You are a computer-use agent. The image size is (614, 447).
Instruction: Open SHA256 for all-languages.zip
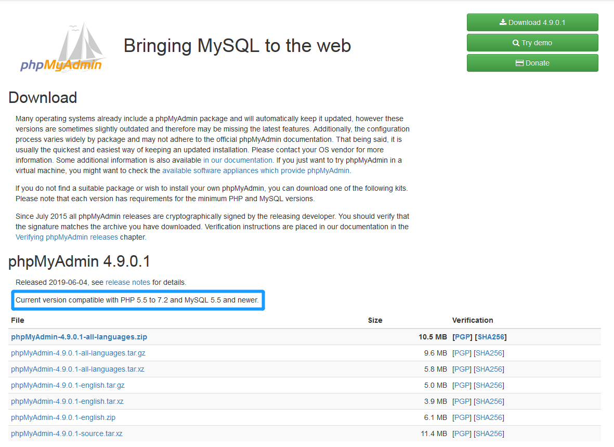click(x=491, y=337)
